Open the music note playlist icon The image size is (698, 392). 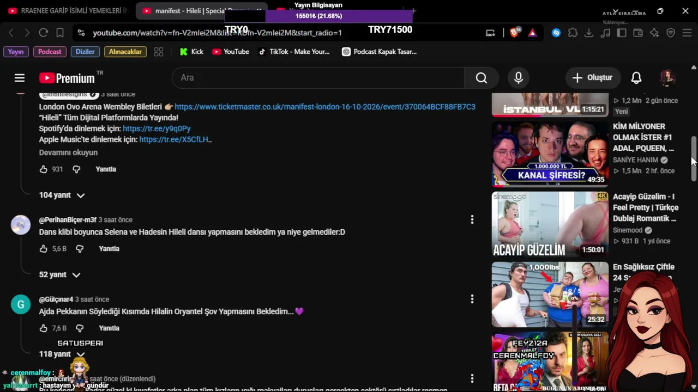click(605, 33)
